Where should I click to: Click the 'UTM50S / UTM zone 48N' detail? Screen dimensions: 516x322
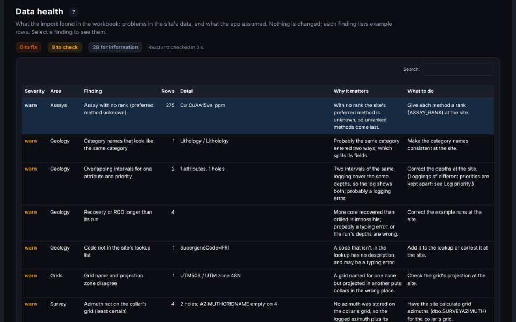210,276
